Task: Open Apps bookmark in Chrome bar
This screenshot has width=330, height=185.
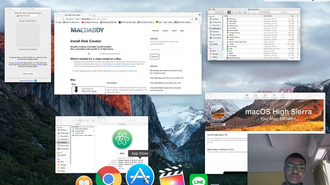Action: 59,22
